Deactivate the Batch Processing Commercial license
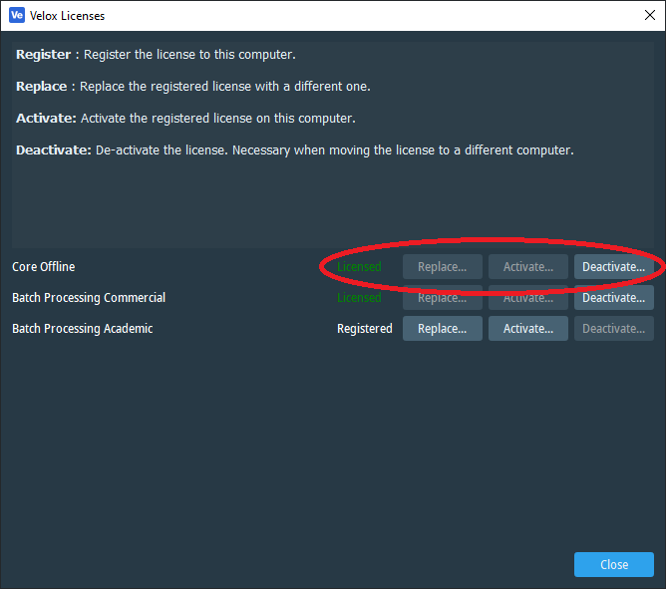The width and height of the screenshot is (666, 589). coord(614,298)
